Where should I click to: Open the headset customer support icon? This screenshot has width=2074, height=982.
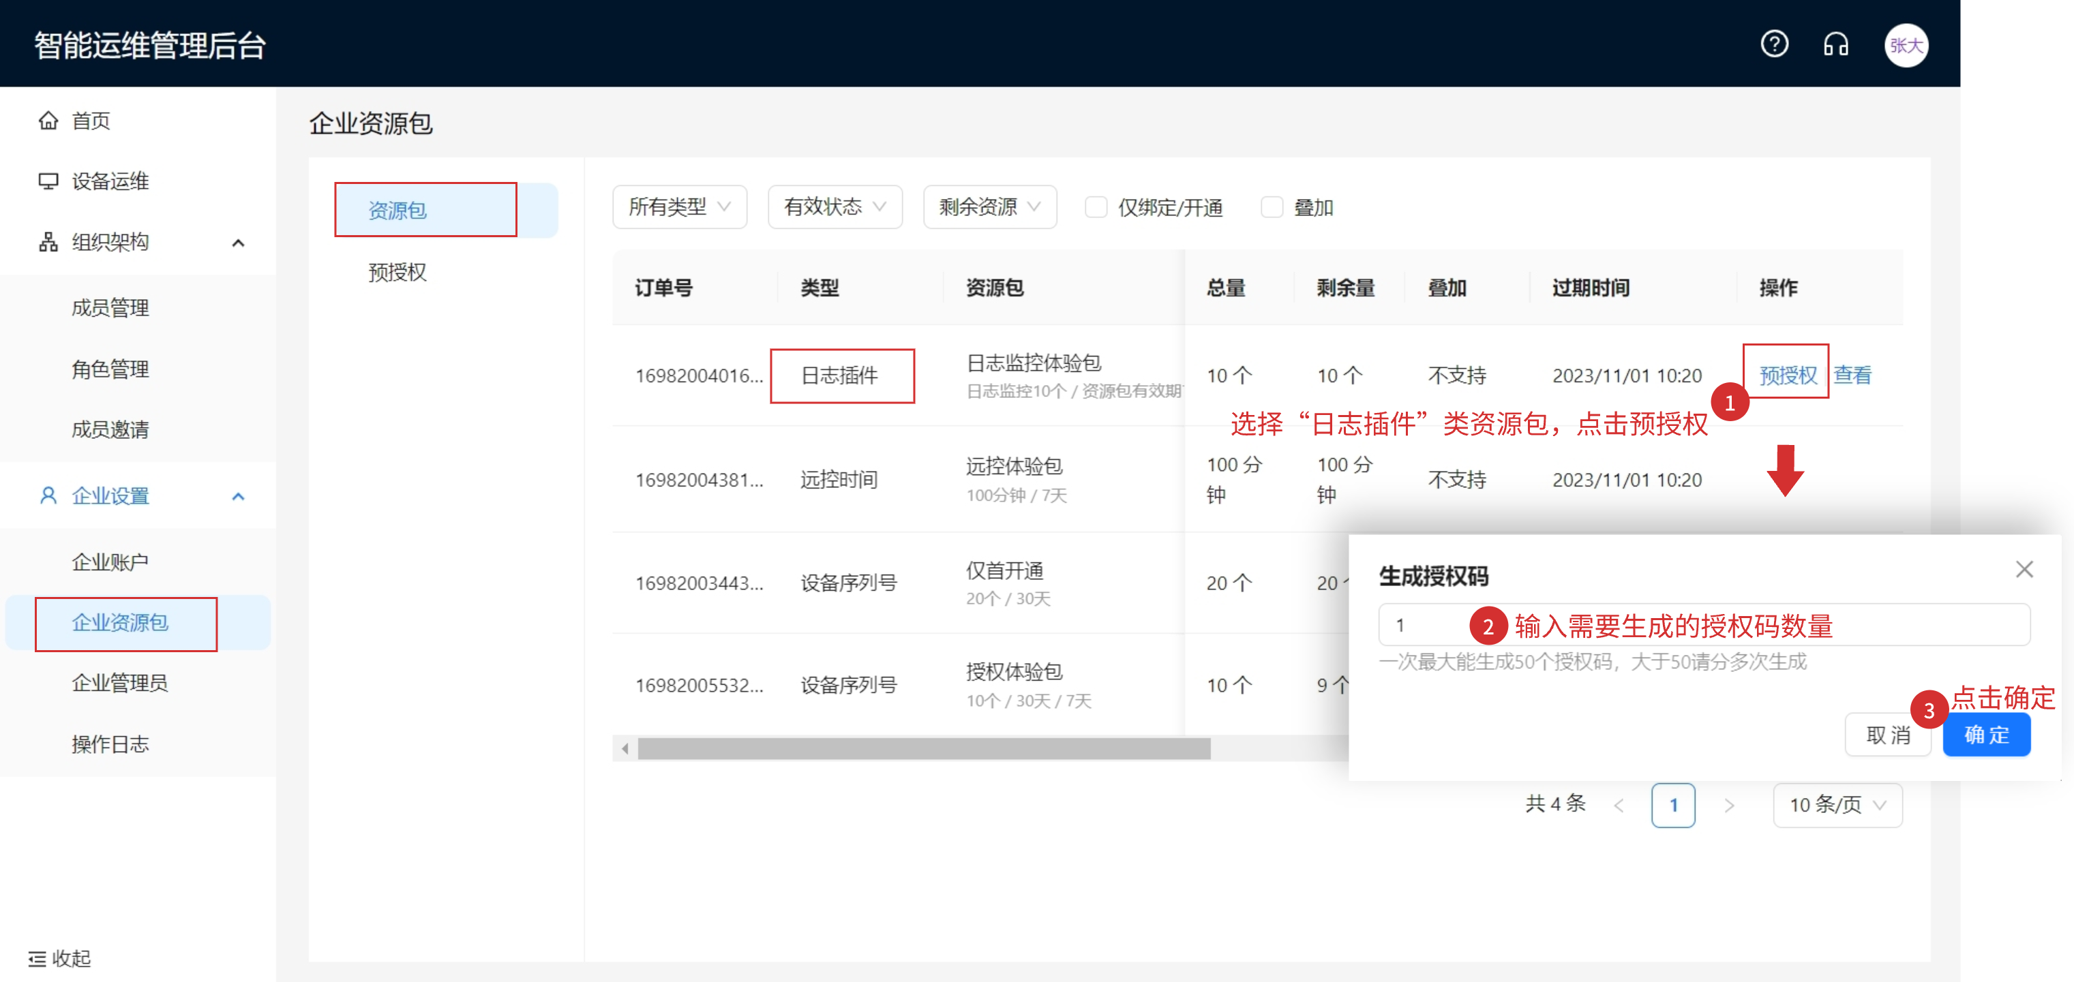coord(1835,44)
